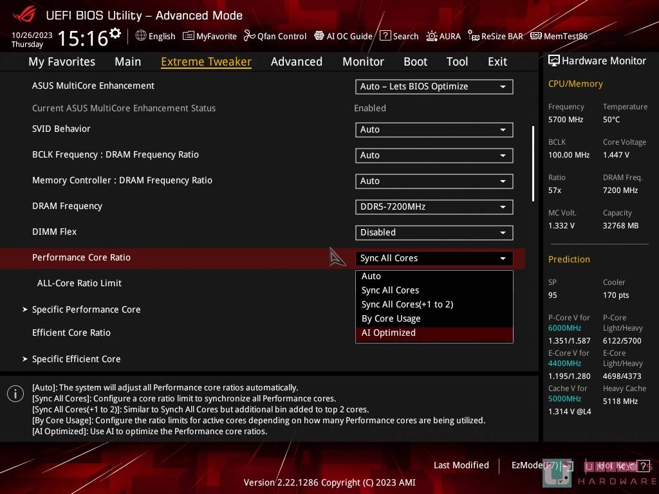Viewport: 659px width, 494px height.
Task: Click the settings gear icon beside the clock
Action: [x=115, y=33]
